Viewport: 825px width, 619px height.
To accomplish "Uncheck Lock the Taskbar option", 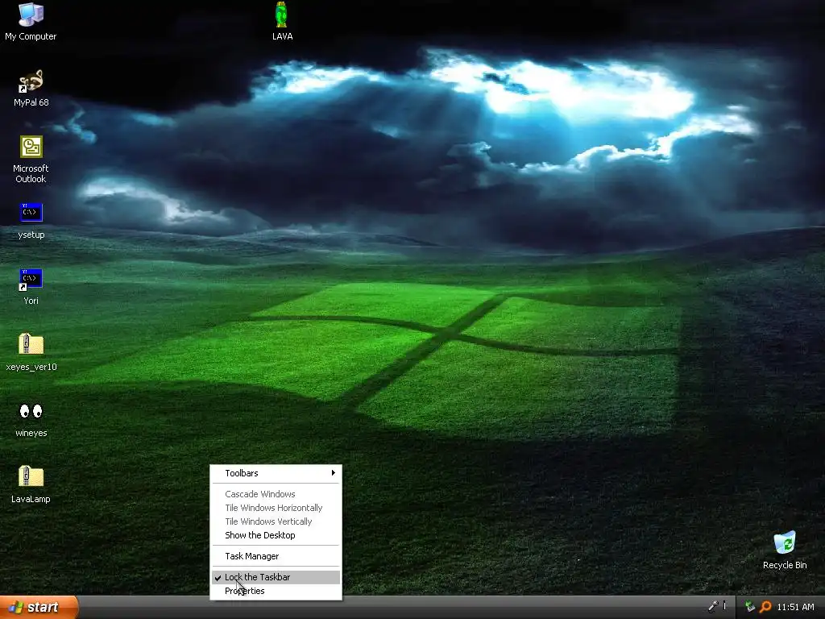I will click(x=276, y=577).
